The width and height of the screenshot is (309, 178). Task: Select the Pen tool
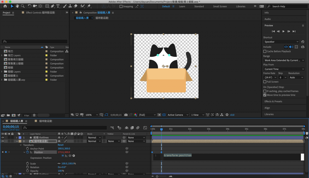[53, 6]
